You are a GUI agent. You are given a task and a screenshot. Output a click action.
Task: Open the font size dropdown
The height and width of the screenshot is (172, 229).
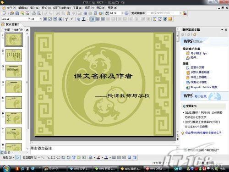coord(41,19)
